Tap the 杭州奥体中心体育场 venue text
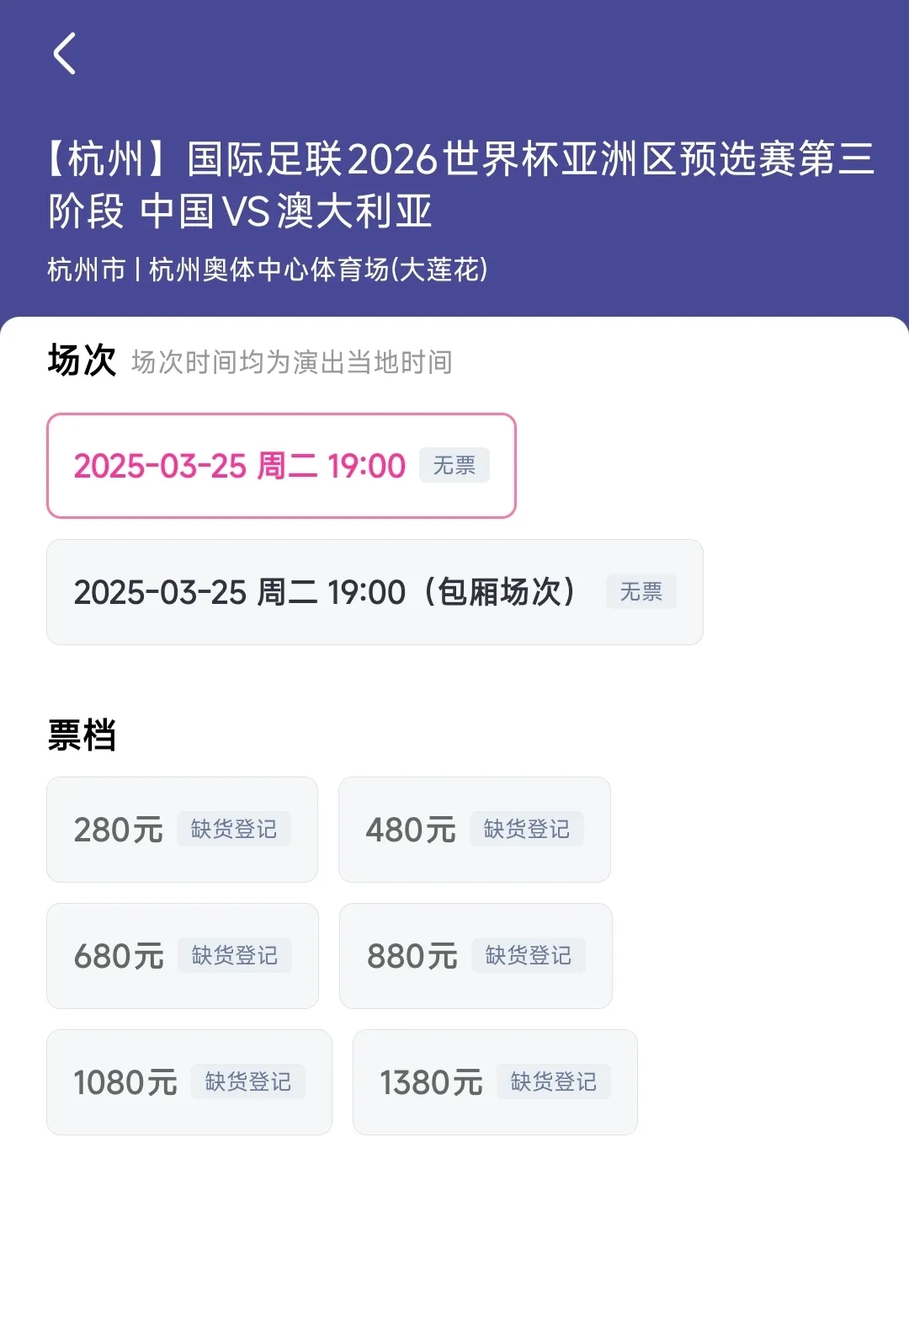The width and height of the screenshot is (909, 1319). coord(318,270)
